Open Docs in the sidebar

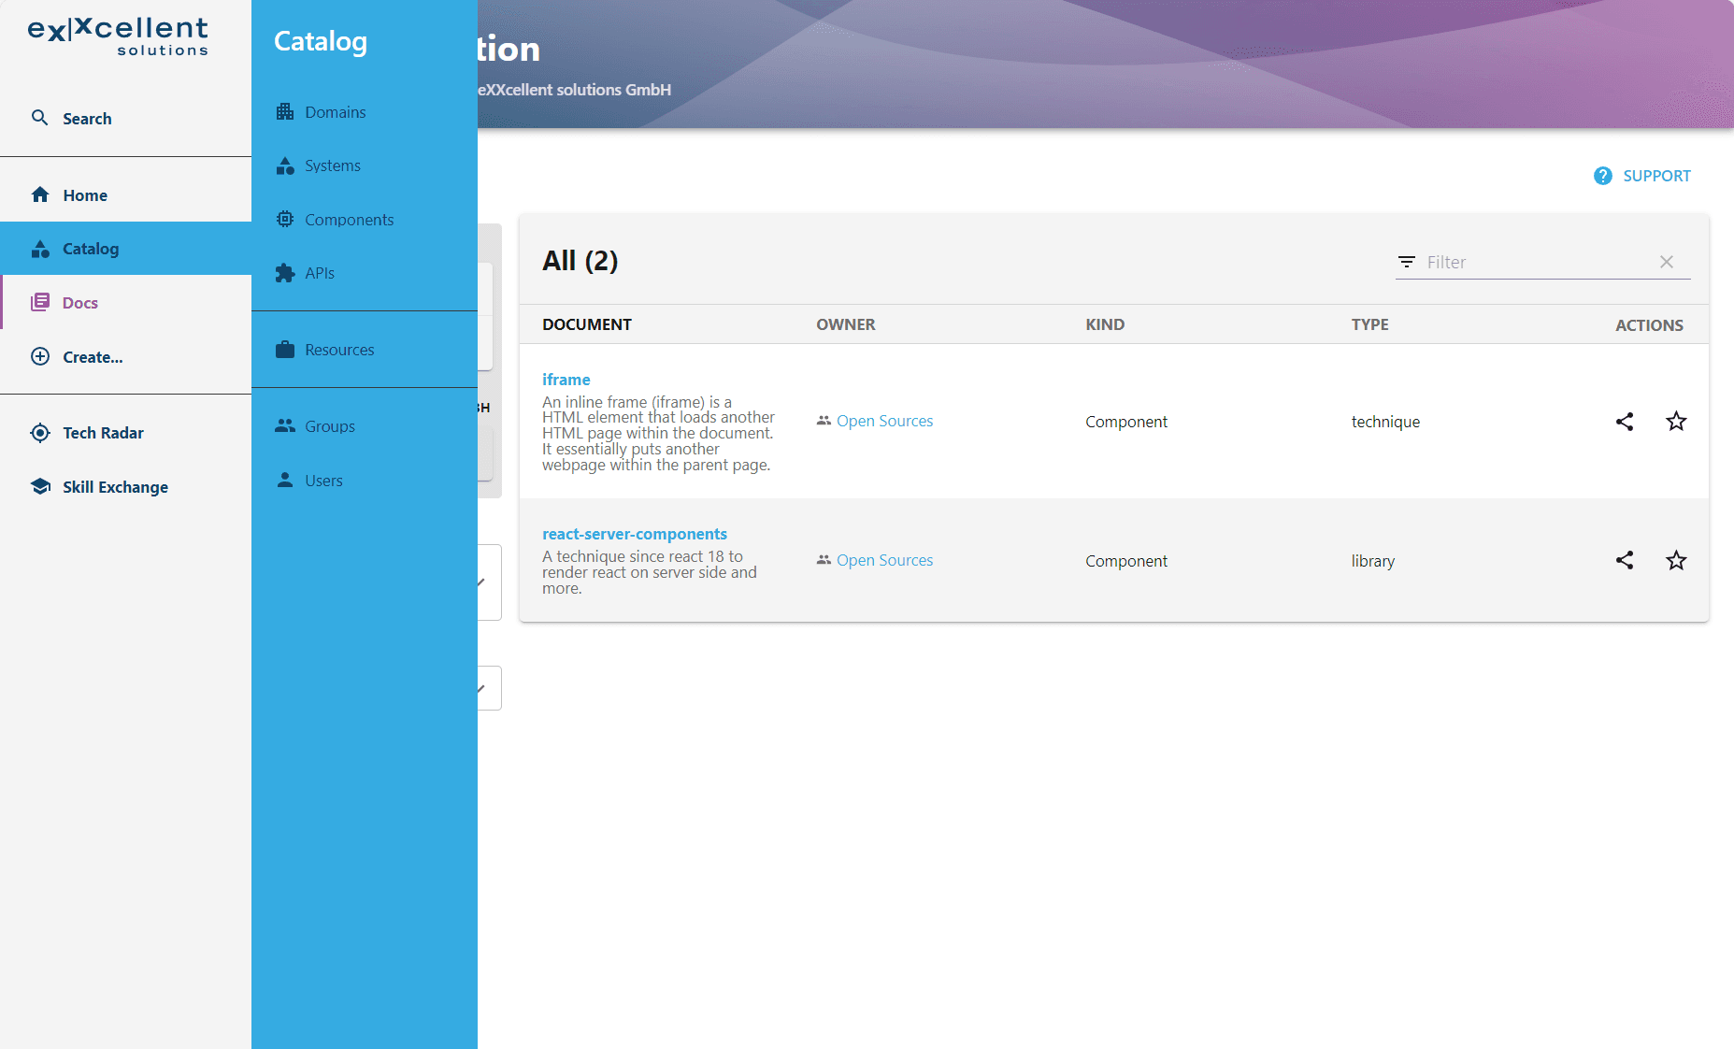(126, 302)
